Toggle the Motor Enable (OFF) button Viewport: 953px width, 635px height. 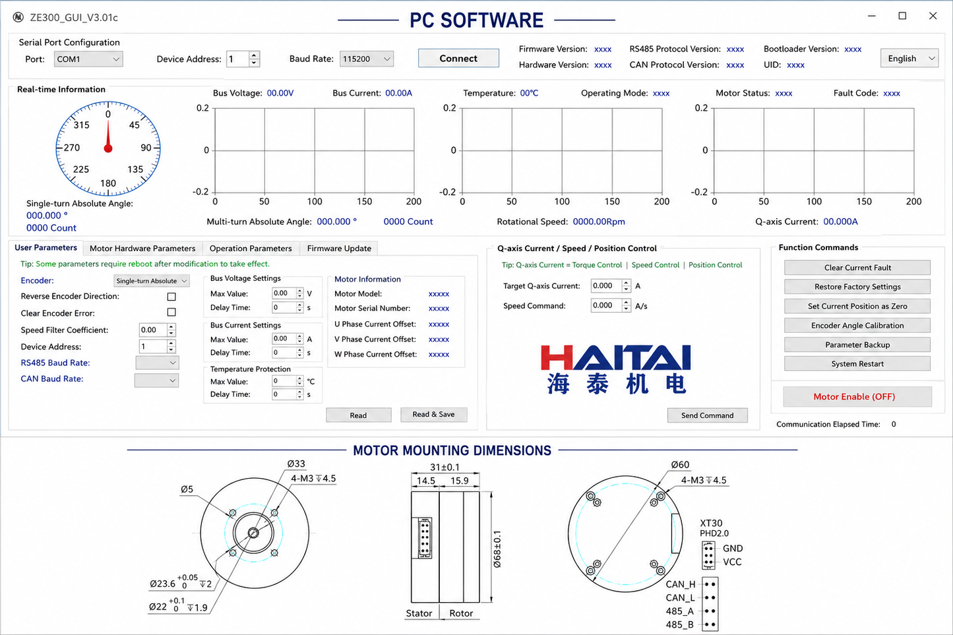click(x=857, y=397)
